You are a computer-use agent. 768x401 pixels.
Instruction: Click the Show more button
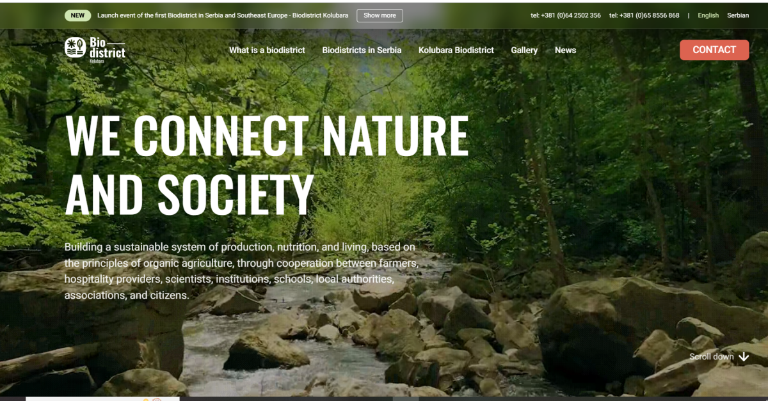(x=380, y=15)
